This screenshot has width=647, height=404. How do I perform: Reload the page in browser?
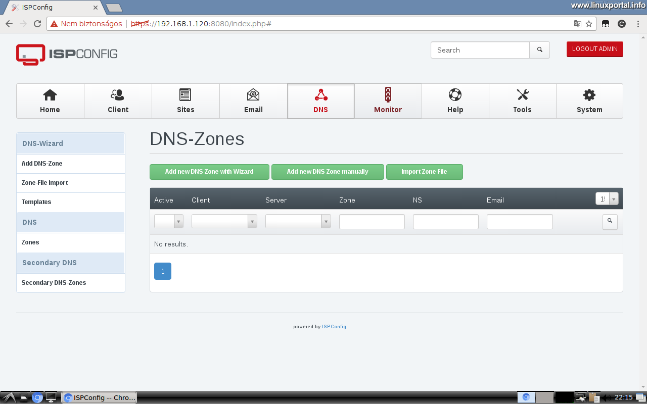(x=37, y=24)
